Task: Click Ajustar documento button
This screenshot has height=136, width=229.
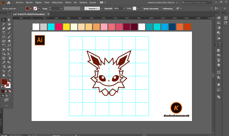Action: tap(151, 9)
